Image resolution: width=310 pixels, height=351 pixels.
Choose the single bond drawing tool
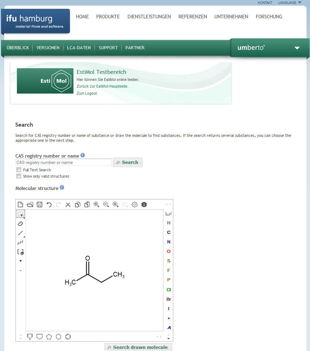pos(20,233)
